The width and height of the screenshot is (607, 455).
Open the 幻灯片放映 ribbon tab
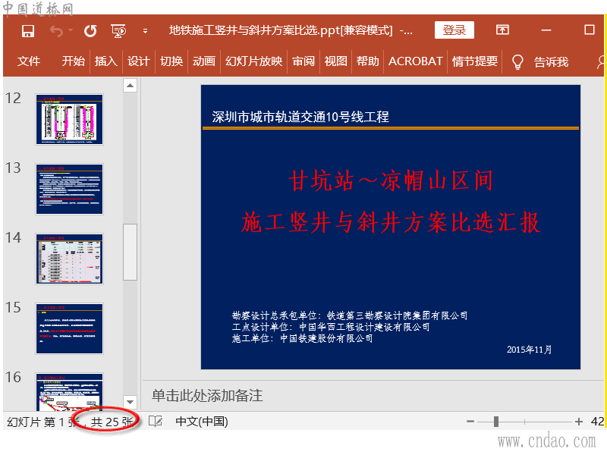click(254, 61)
